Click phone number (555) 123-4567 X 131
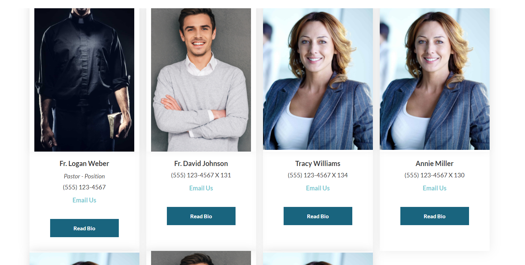Screen dimensions: 525x265 click(x=201, y=175)
